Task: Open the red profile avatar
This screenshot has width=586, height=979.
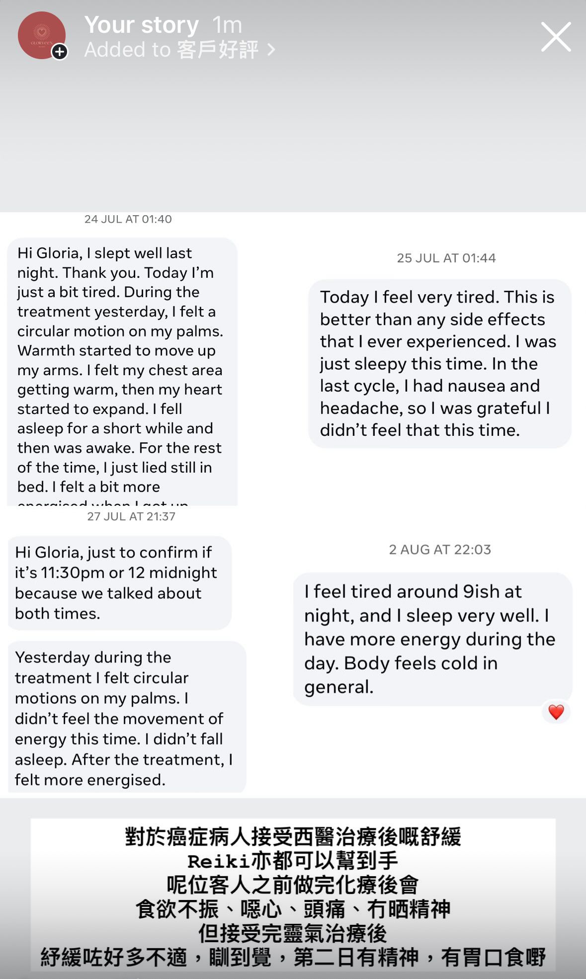Action: [41, 35]
